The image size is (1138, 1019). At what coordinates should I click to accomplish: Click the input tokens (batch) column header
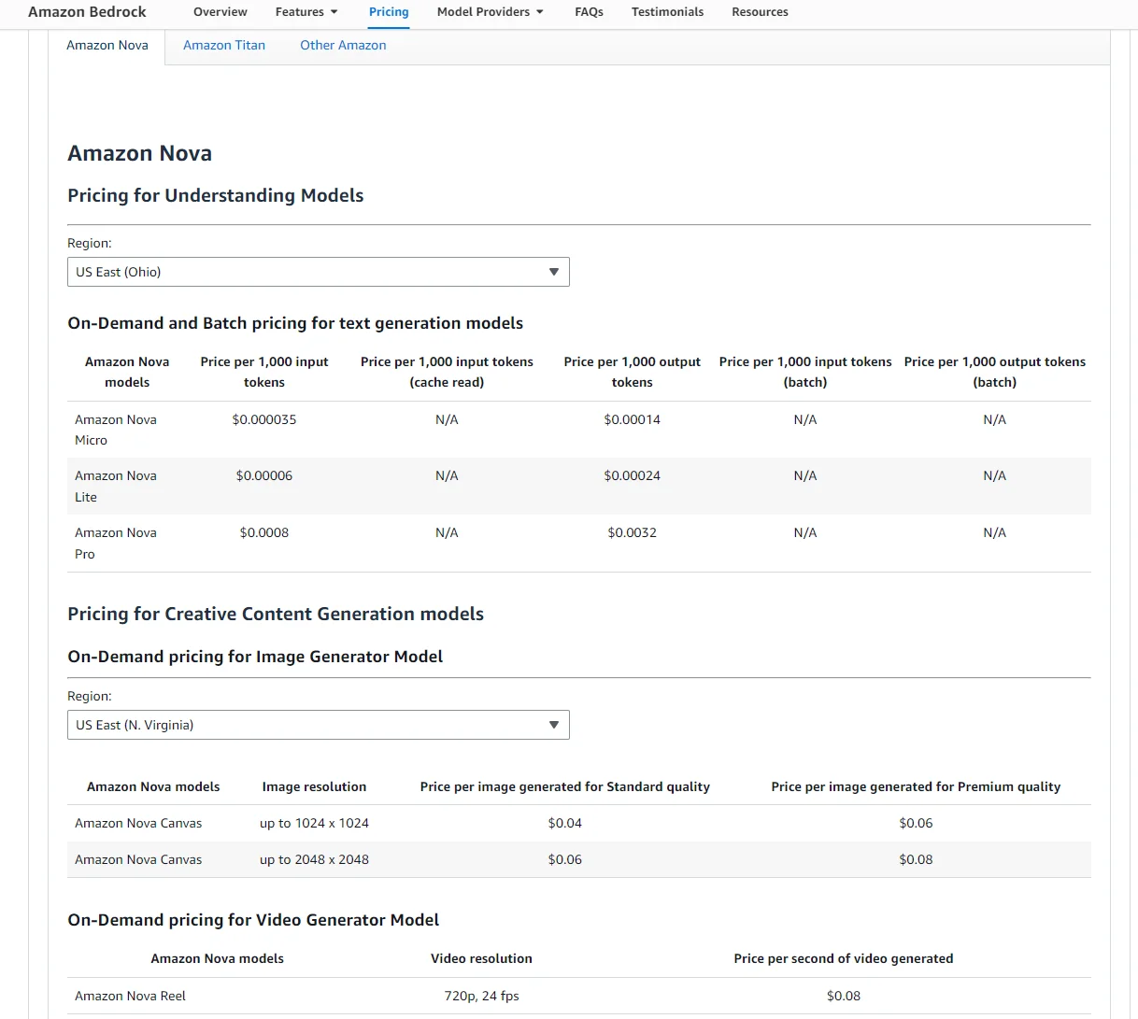(x=805, y=372)
